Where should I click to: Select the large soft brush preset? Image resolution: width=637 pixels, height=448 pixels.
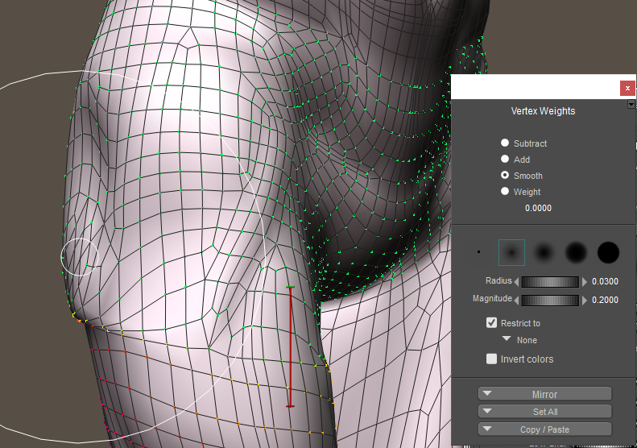576,252
